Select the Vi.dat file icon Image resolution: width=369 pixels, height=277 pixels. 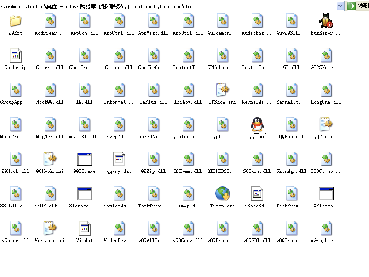[x=85, y=228]
